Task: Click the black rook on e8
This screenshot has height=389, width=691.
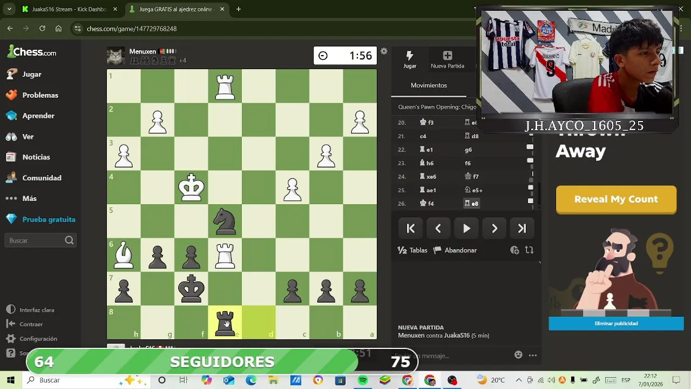Action: point(225,323)
